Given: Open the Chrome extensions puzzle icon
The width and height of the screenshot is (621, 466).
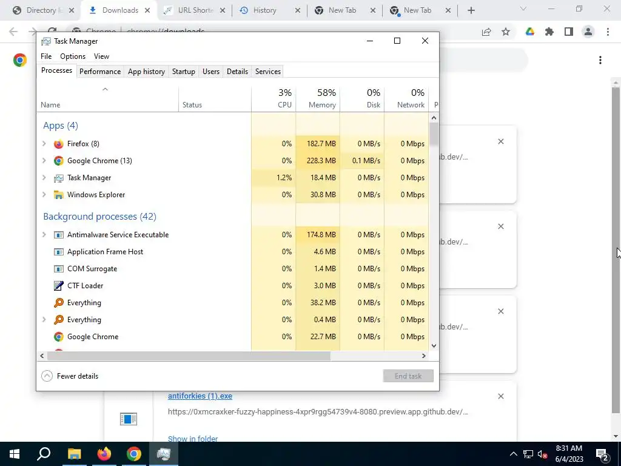Looking at the screenshot, I should point(549,32).
